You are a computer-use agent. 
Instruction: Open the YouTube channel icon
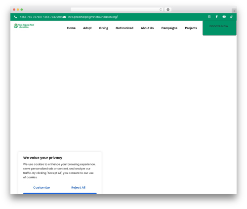[224, 17]
